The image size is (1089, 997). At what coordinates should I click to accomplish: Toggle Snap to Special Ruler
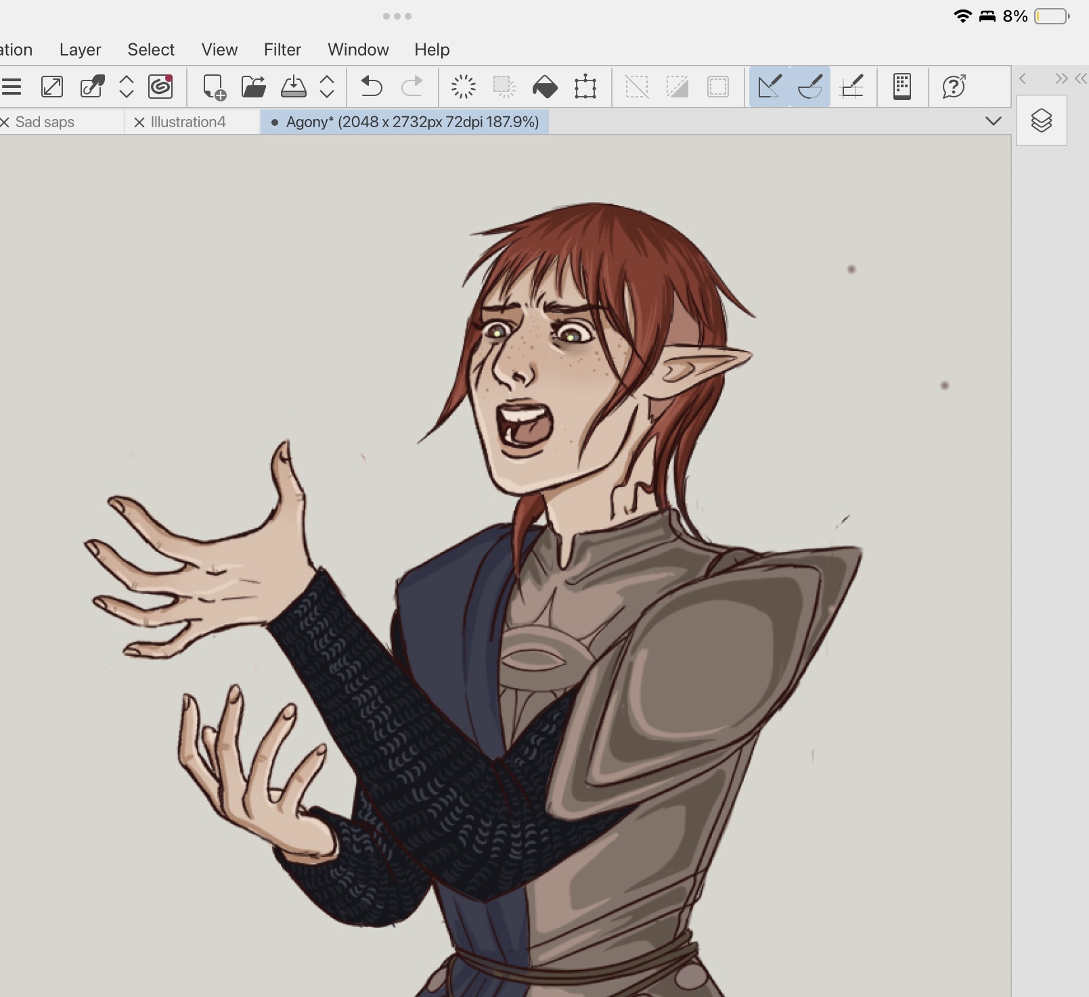coord(810,87)
